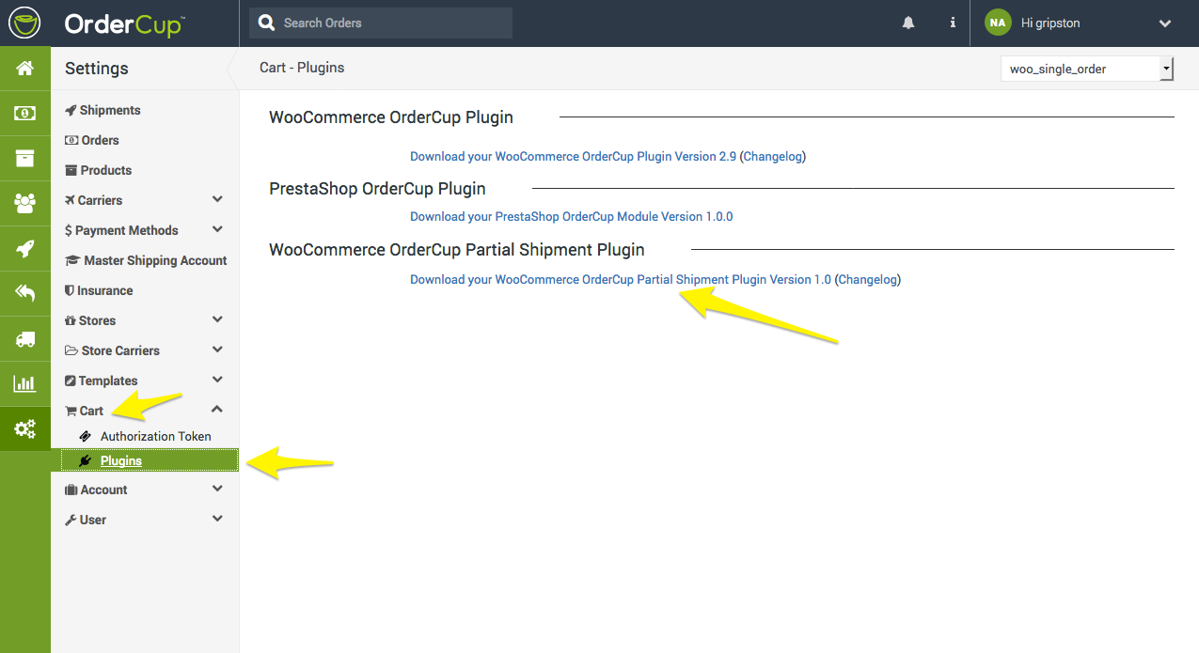The height and width of the screenshot is (653, 1199).
Task: Open the bar chart reports icon
Action: pyautogui.click(x=25, y=384)
